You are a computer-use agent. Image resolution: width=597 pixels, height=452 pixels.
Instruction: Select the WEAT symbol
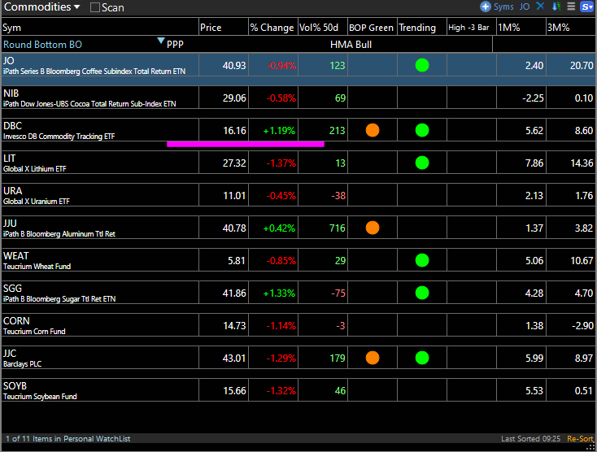(x=16, y=256)
